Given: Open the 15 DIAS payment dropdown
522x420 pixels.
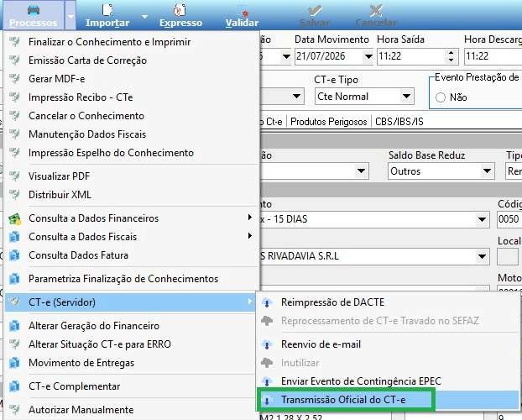Looking at the screenshot, I should [482, 219].
